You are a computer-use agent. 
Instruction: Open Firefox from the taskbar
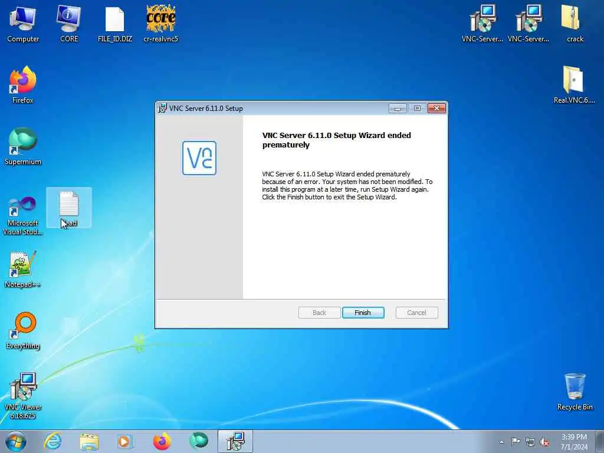[x=162, y=441]
